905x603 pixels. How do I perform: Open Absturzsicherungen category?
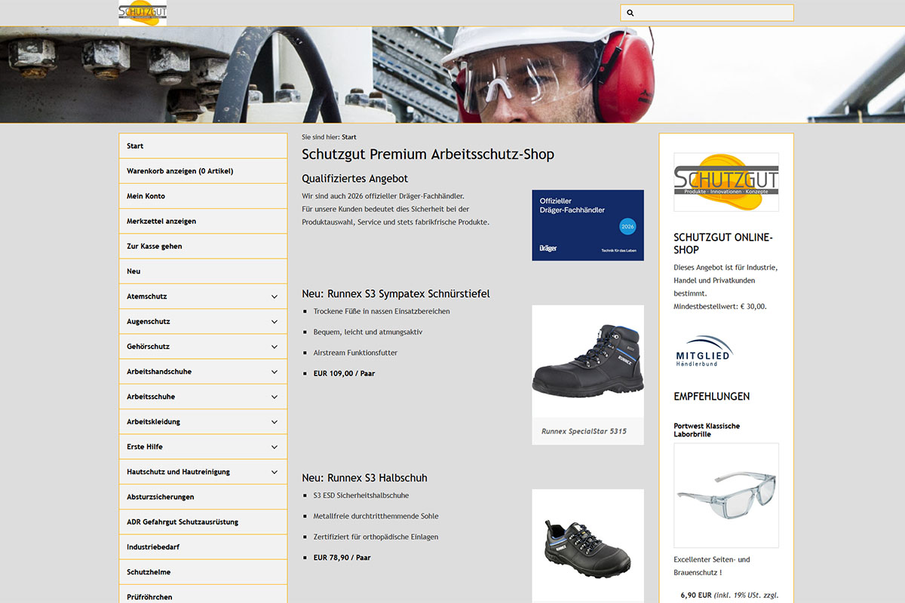coord(203,497)
